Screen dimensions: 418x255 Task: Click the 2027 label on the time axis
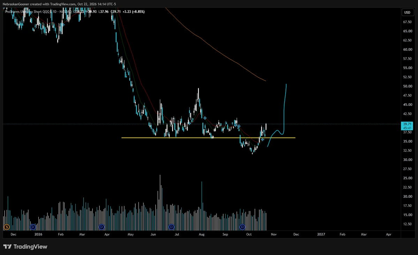tap(321, 234)
